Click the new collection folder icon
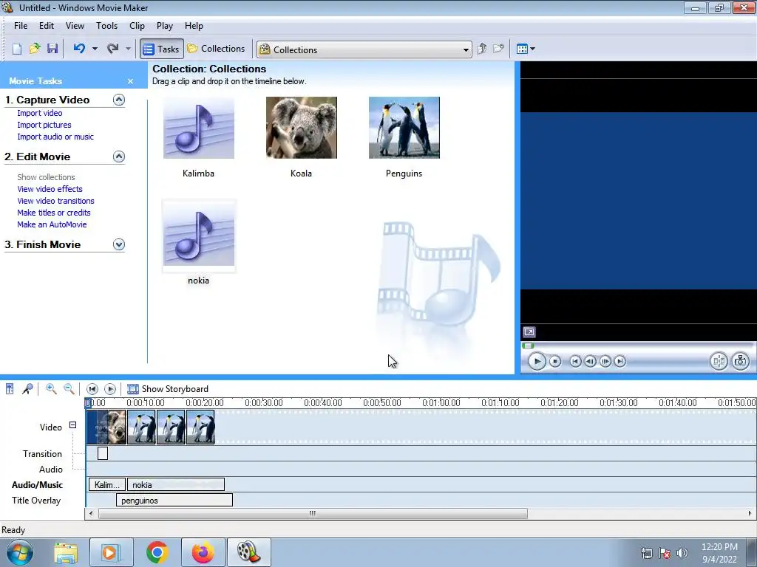This screenshot has width=757, height=567. click(x=498, y=49)
